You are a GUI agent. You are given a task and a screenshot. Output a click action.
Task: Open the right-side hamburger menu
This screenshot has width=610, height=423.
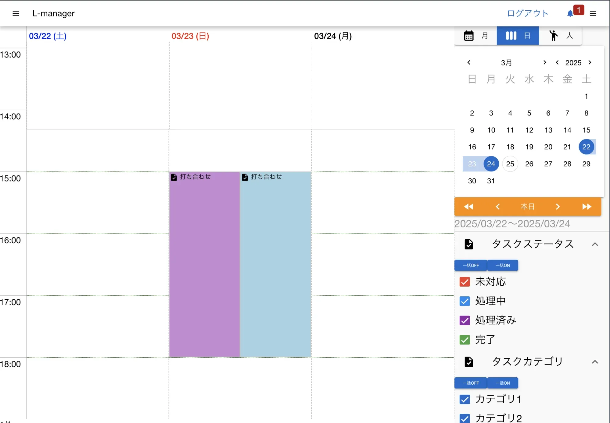click(x=593, y=13)
